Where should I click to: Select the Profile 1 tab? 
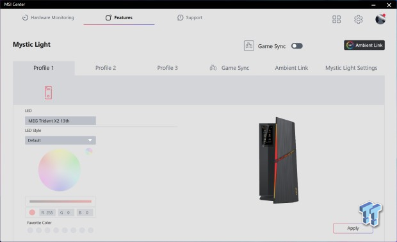pos(44,68)
